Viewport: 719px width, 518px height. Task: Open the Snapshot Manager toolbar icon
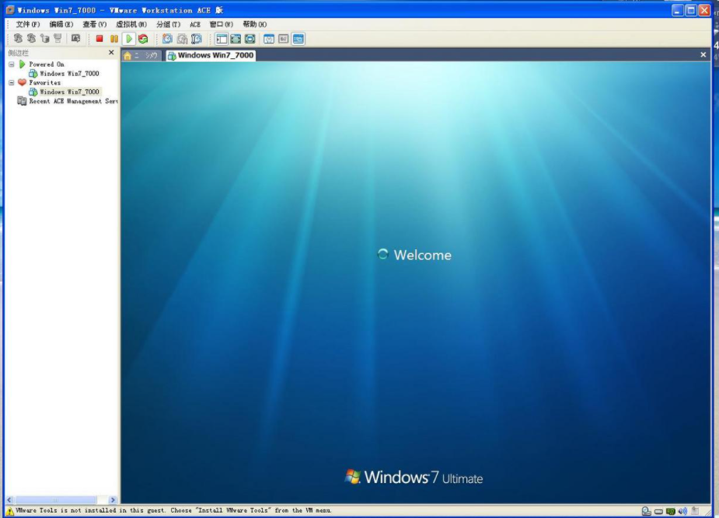[197, 39]
